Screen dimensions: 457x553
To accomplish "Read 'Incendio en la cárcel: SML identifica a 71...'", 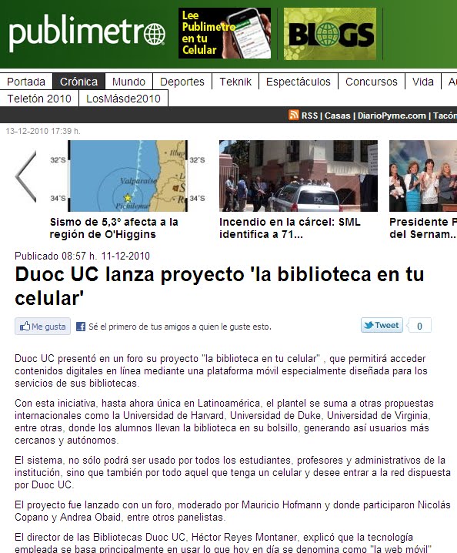I will [289, 228].
